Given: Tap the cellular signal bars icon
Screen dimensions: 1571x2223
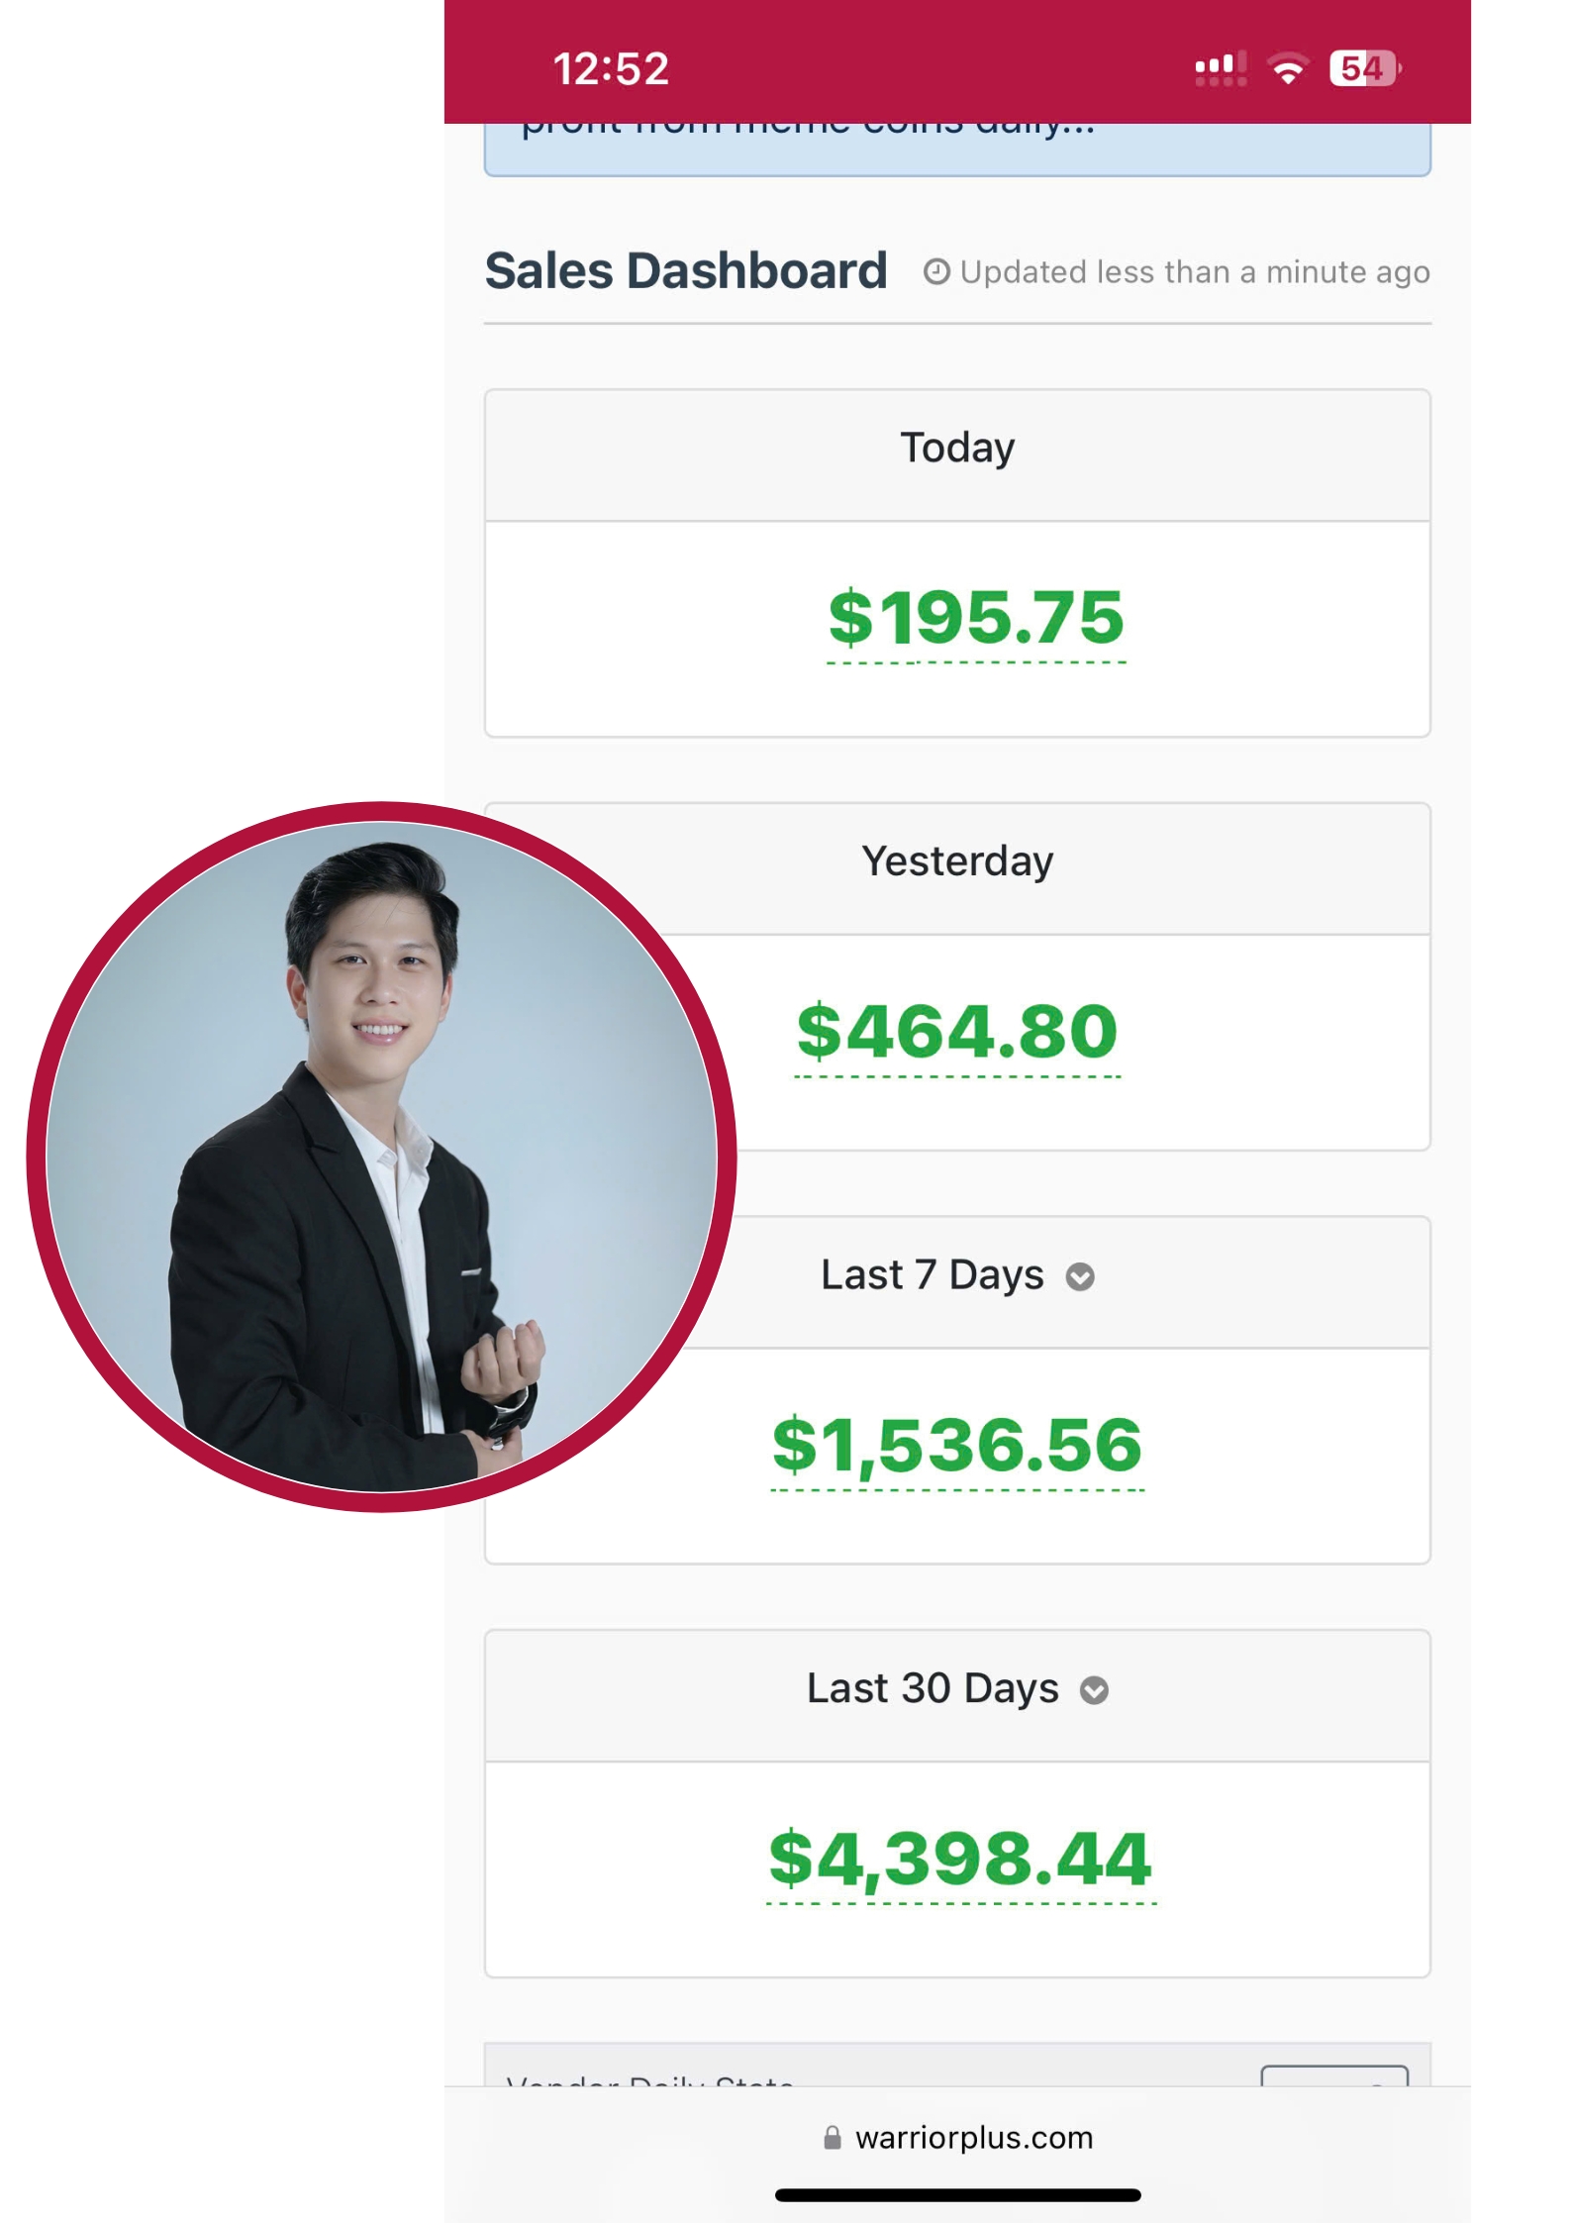Looking at the screenshot, I should [x=1220, y=69].
